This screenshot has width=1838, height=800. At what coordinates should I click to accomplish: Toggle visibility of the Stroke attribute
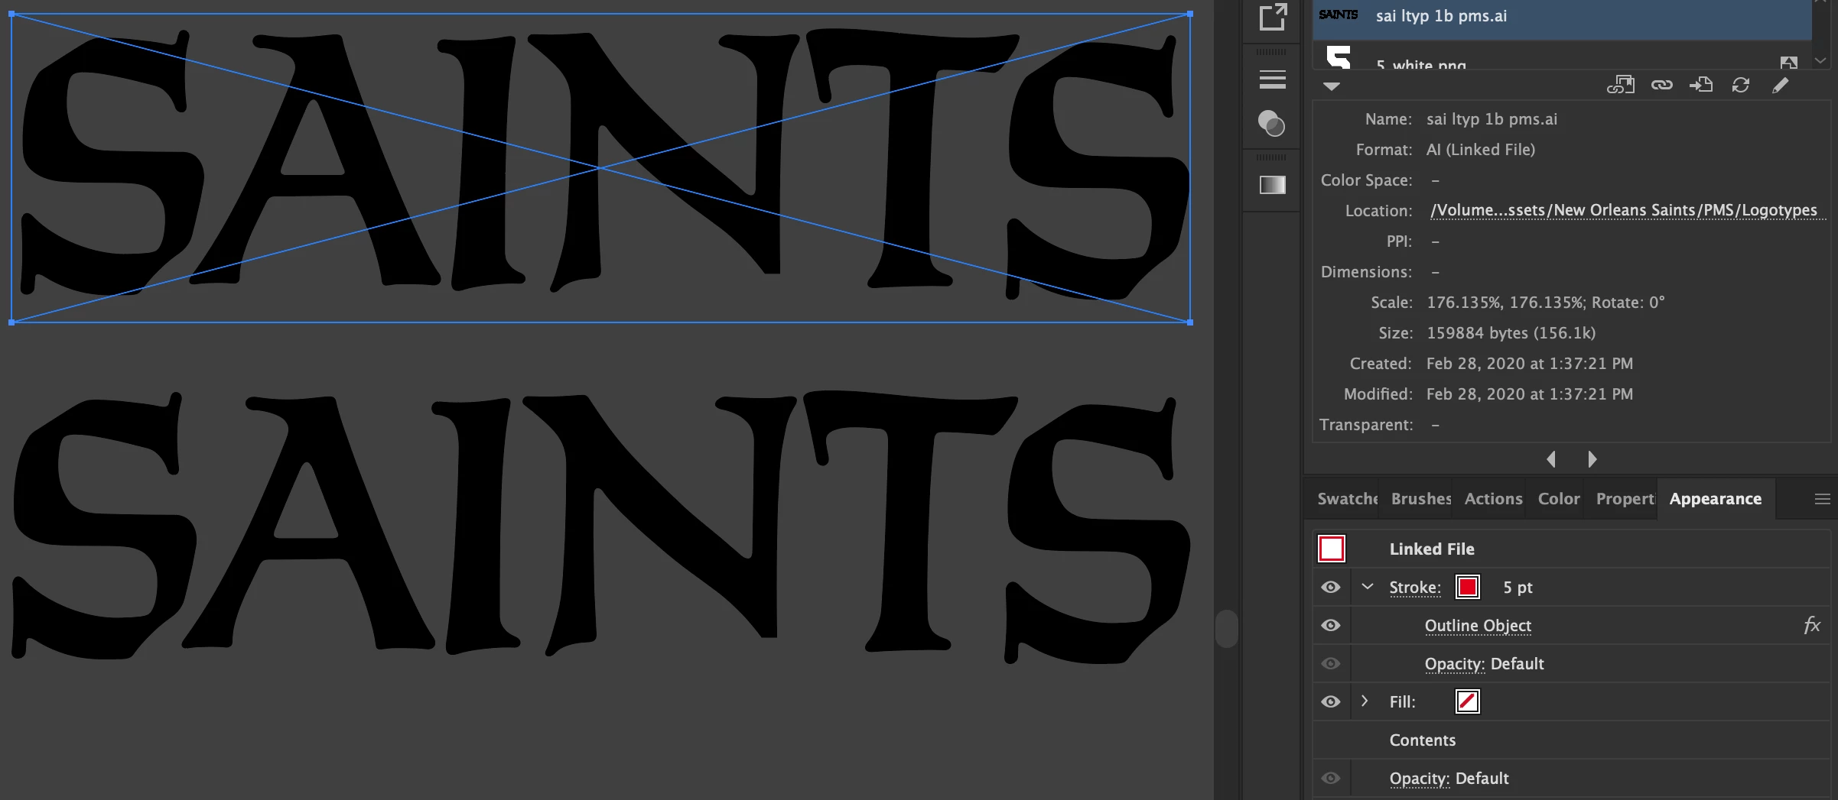[1331, 587]
